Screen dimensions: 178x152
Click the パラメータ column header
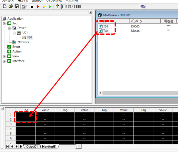click(145, 21)
